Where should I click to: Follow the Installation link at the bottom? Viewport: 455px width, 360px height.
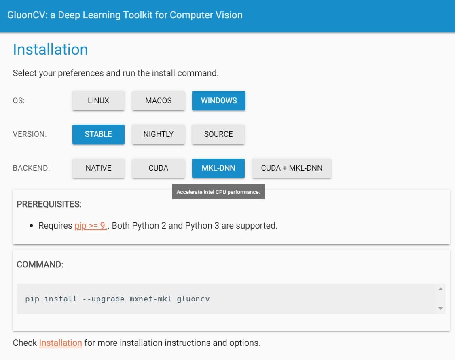pyautogui.click(x=60, y=343)
